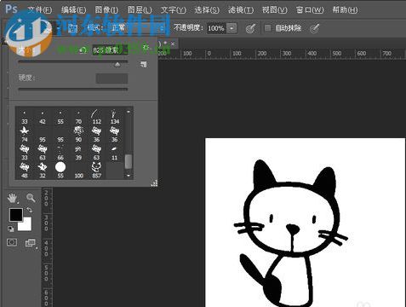Select the 134 grass brush preset
The width and height of the screenshot is (406, 307).
pyautogui.click(x=115, y=118)
